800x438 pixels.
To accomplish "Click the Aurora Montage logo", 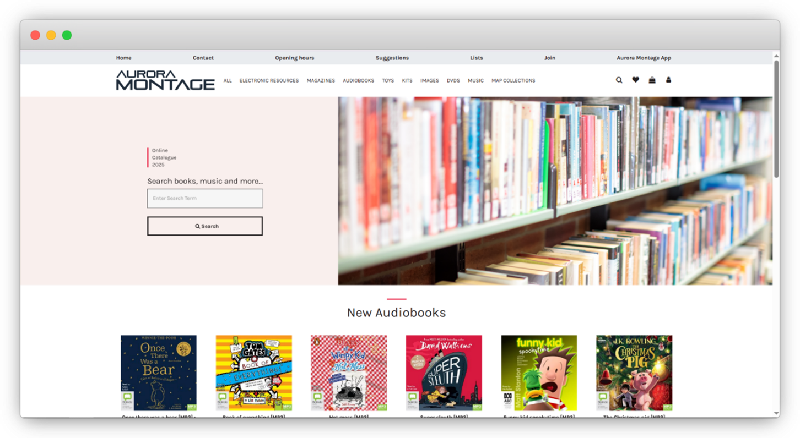I will tap(165, 80).
